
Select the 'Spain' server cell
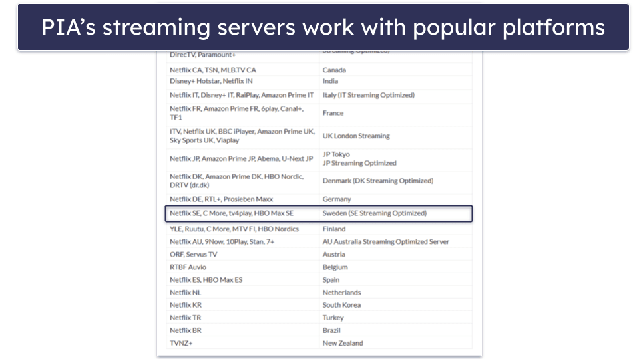(395, 280)
